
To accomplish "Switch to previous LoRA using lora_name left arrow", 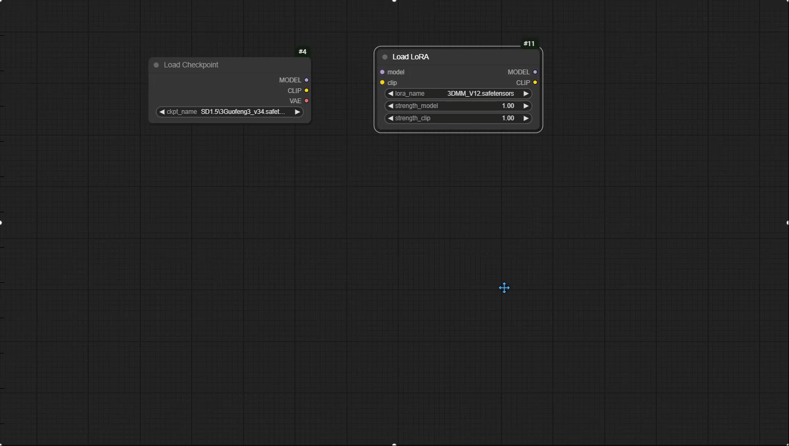I will 390,94.
